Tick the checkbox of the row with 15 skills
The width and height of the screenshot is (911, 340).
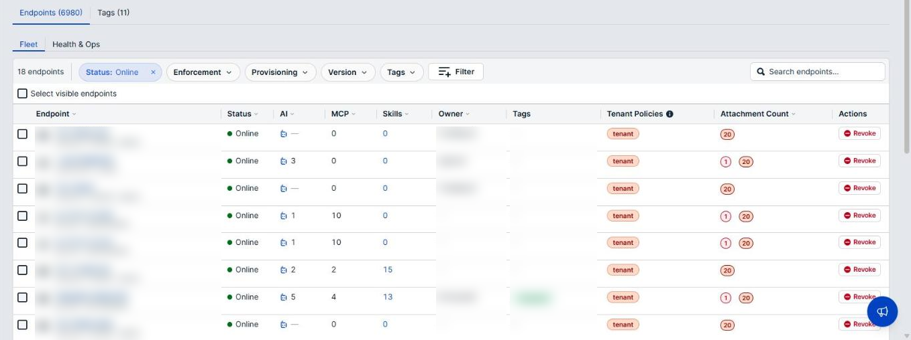tap(22, 270)
